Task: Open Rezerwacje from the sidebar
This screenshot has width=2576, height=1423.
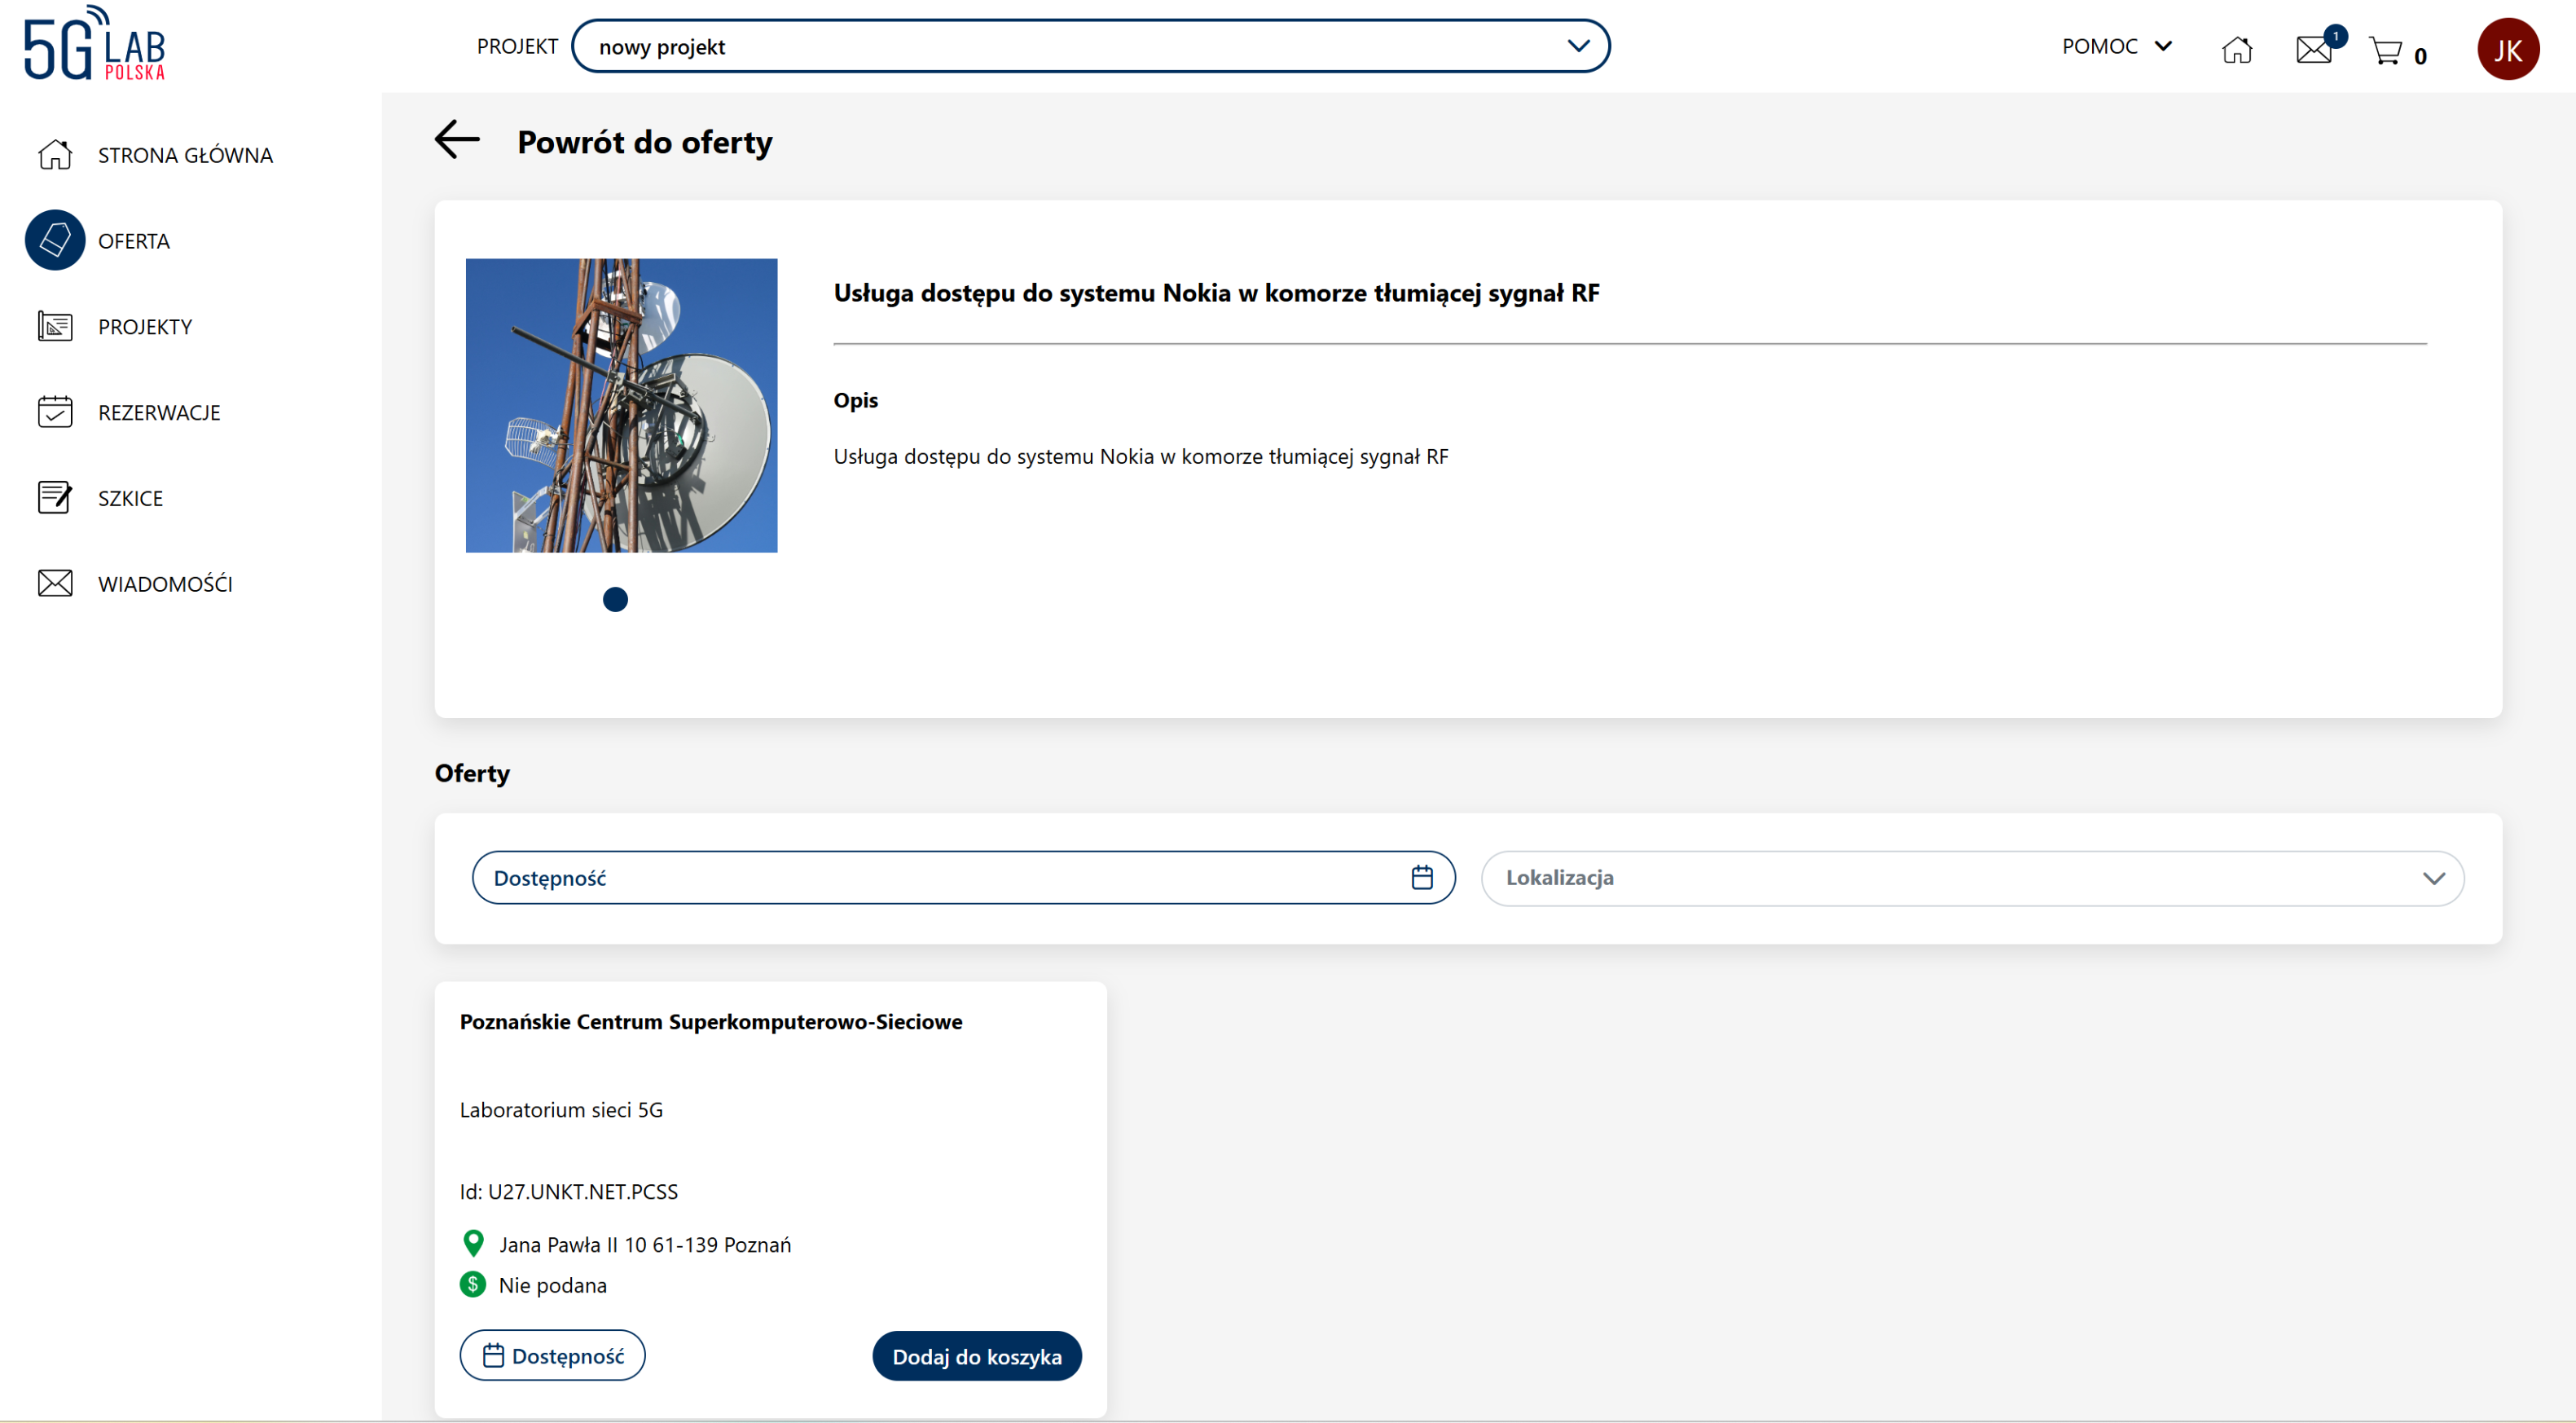Action: [x=159, y=412]
